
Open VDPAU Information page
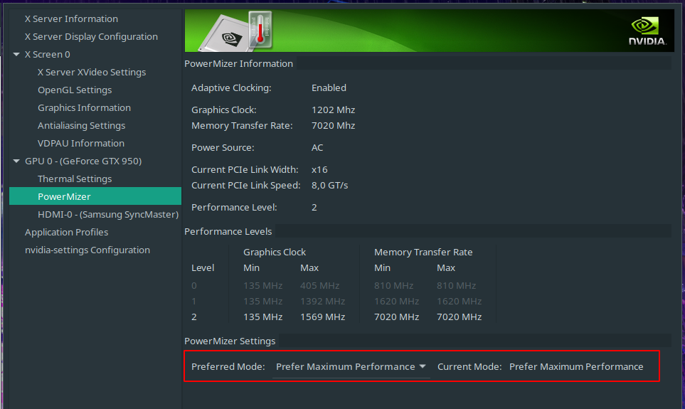81,143
